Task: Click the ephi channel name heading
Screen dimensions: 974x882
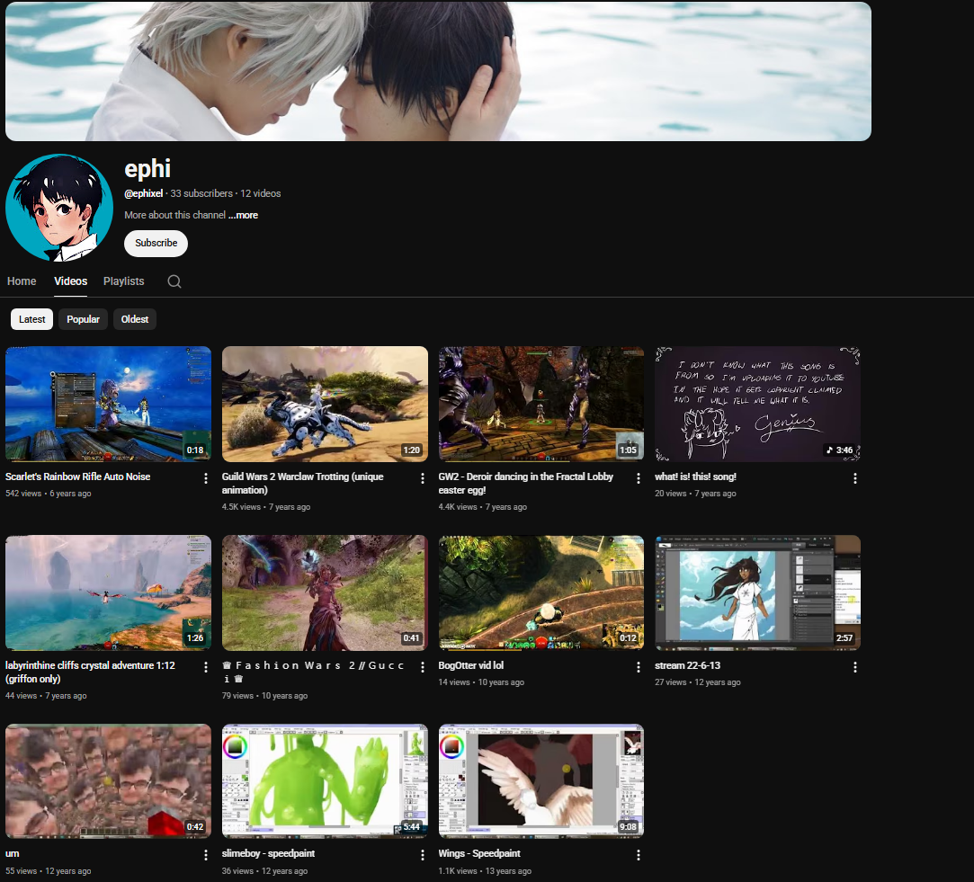Action: point(147,168)
